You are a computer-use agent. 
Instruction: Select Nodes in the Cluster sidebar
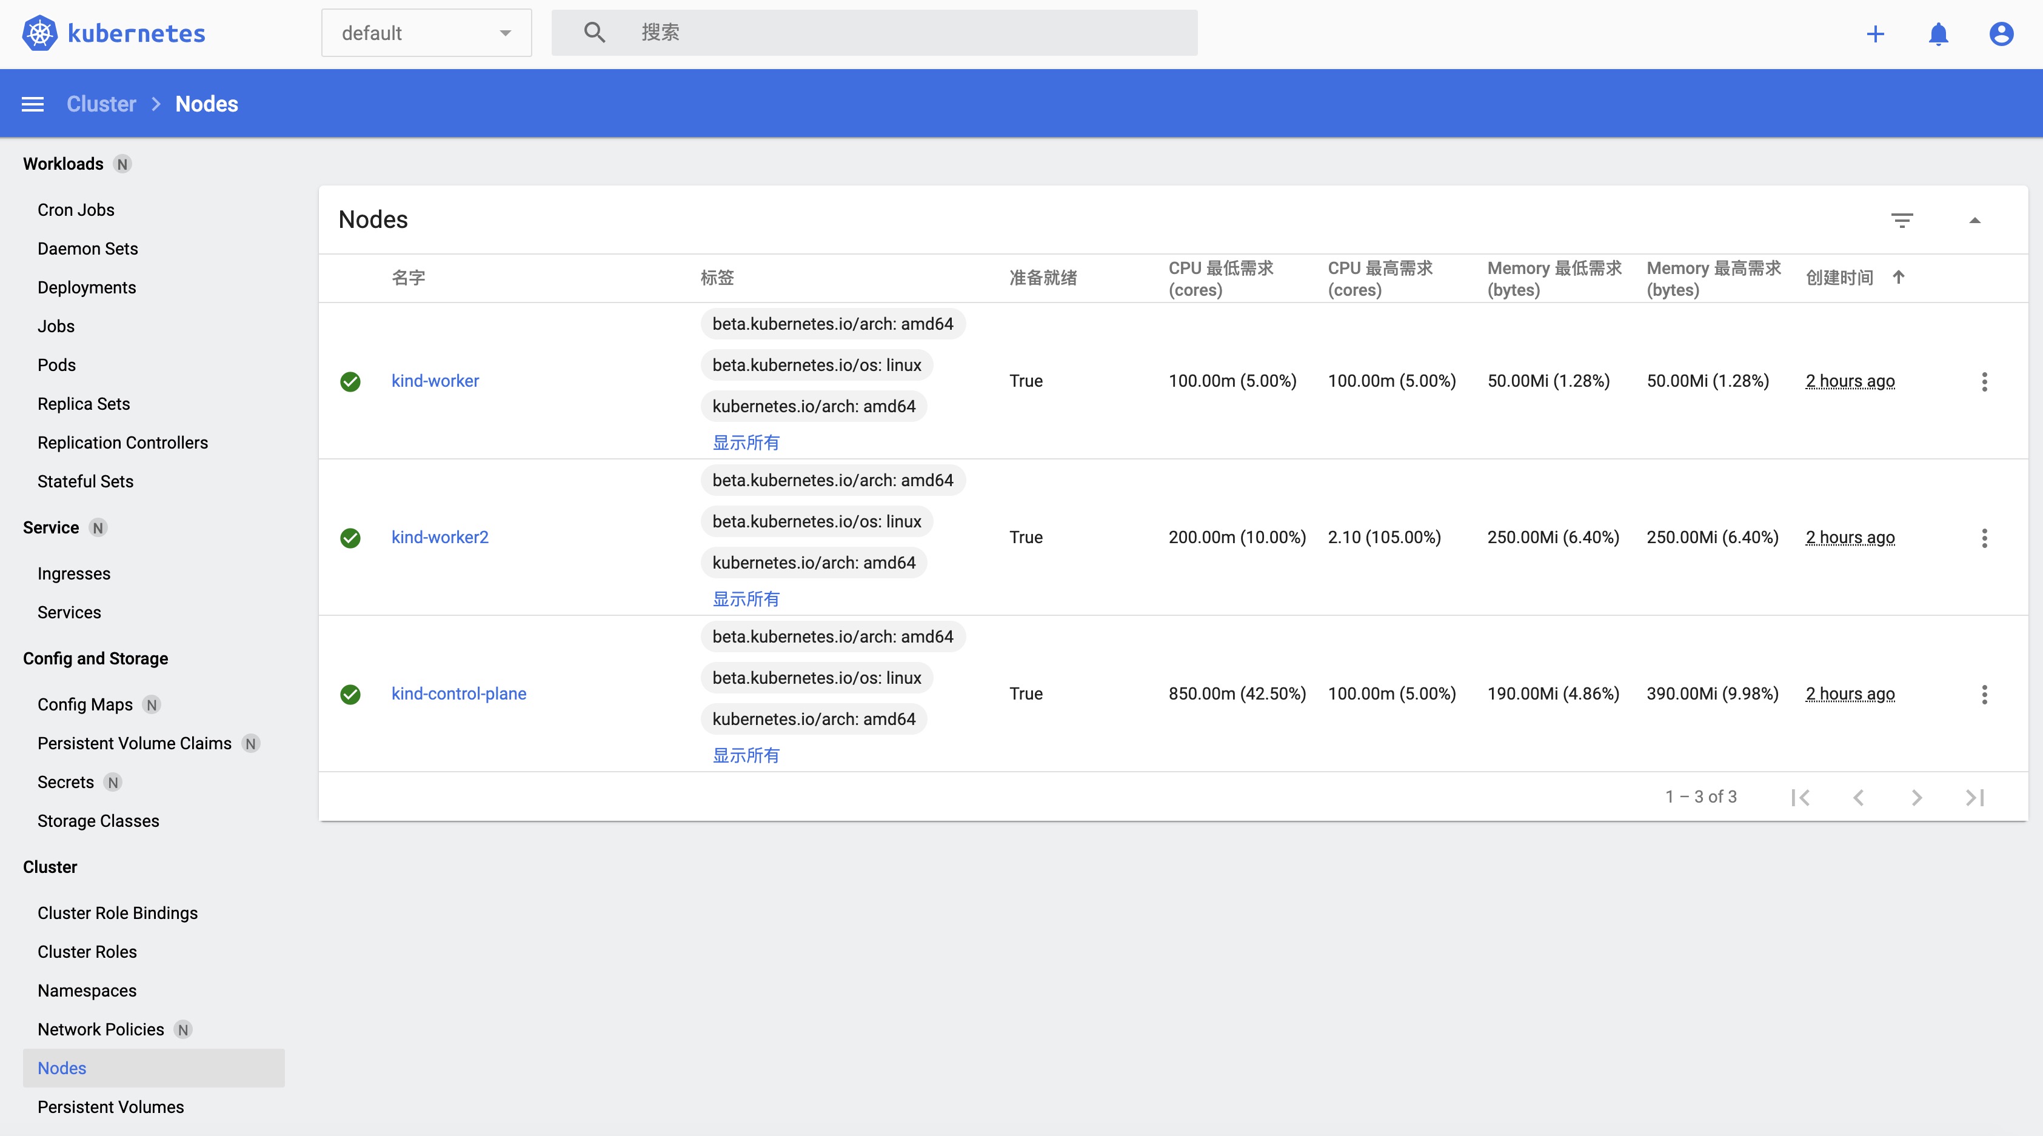[x=61, y=1068]
